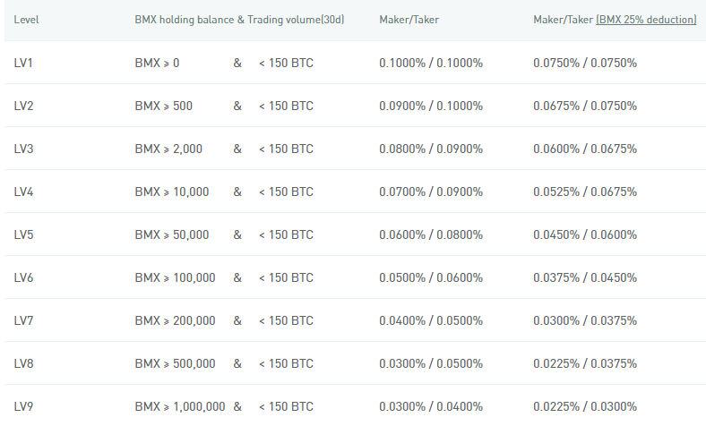Image resolution: width=706 pixels, height=426 pixels.
Task: Click the 0.0500% / 0.0600% fee in LV6
Action: [x=431, y=277]
